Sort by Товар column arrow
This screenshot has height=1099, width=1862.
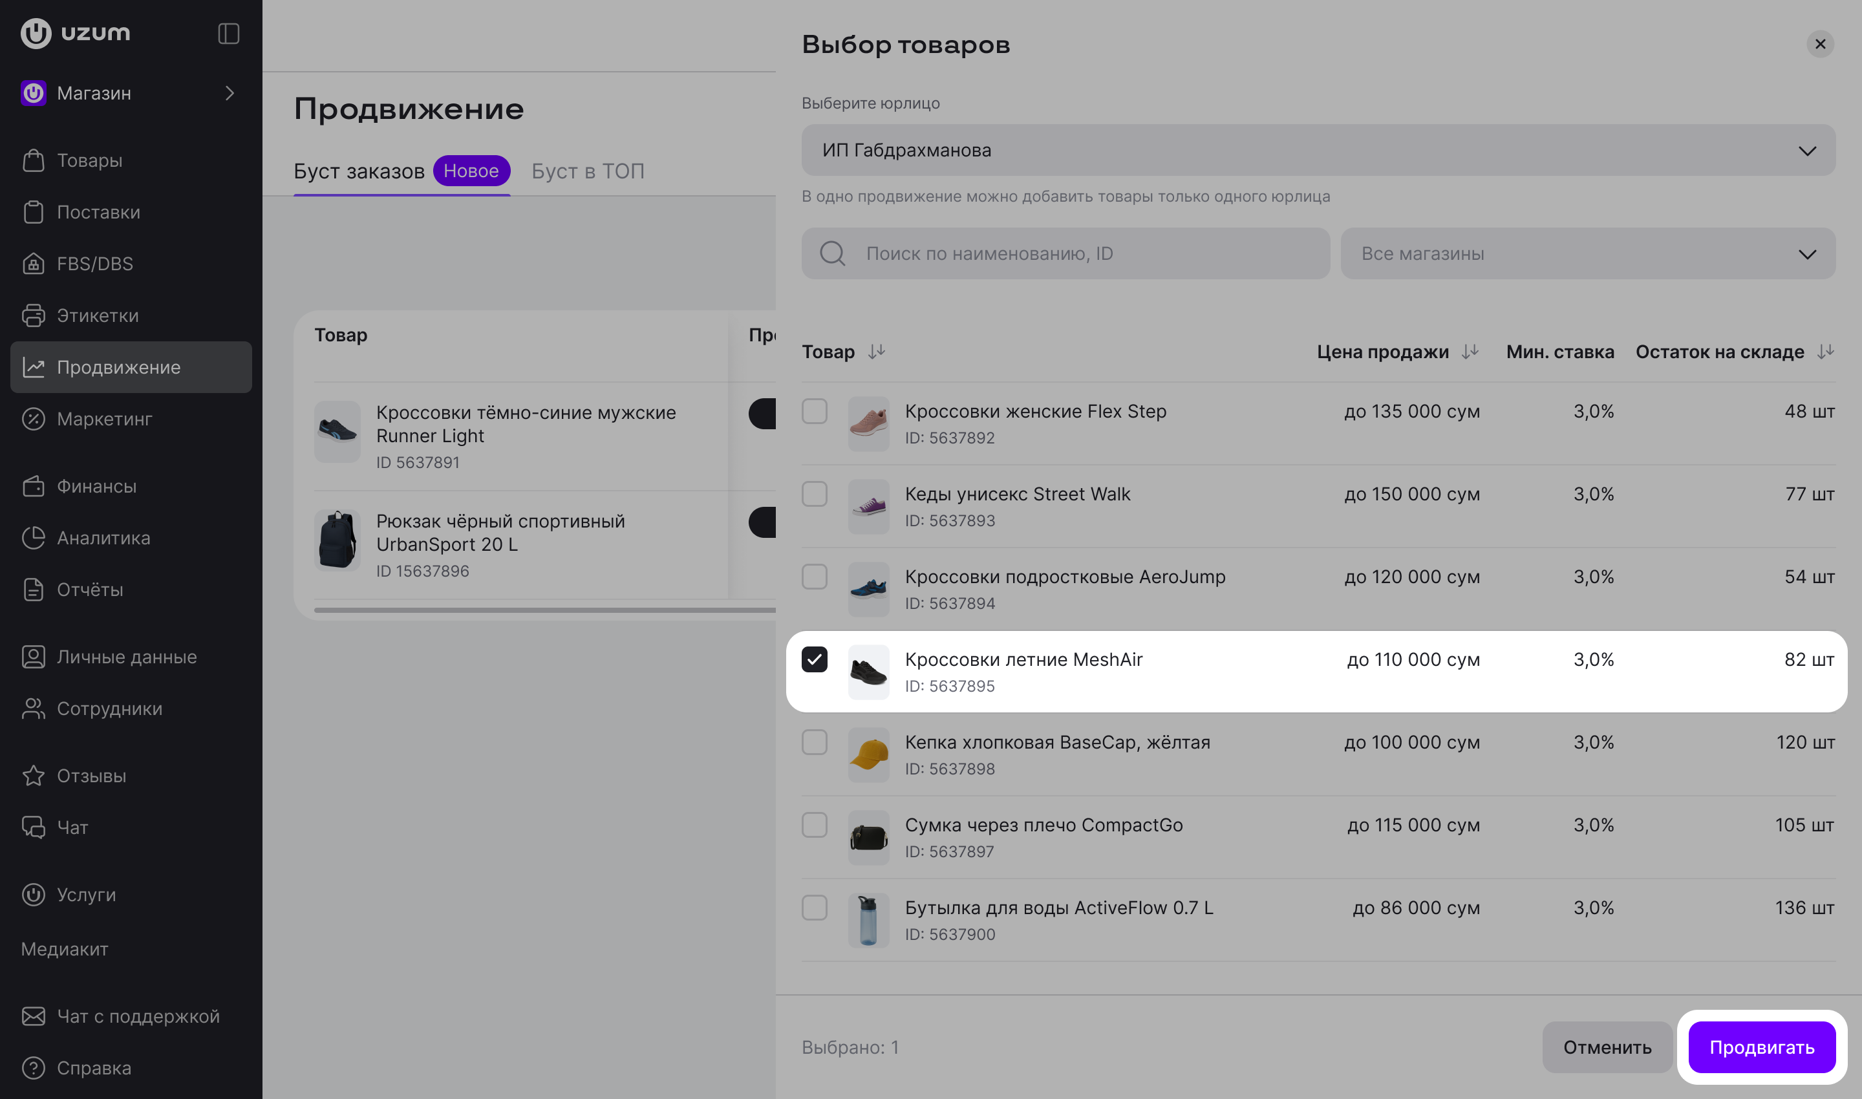point(876,352)
